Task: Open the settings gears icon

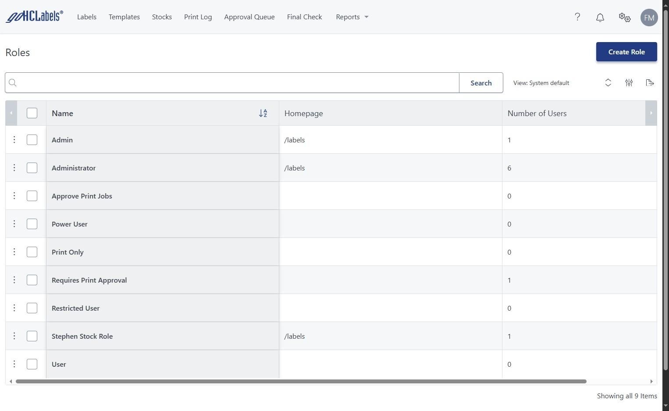Action: 625,18
